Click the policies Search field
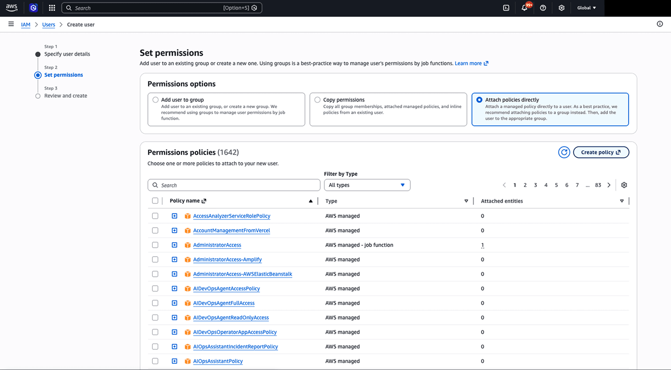Screen dimensions: 671x370 234,185
